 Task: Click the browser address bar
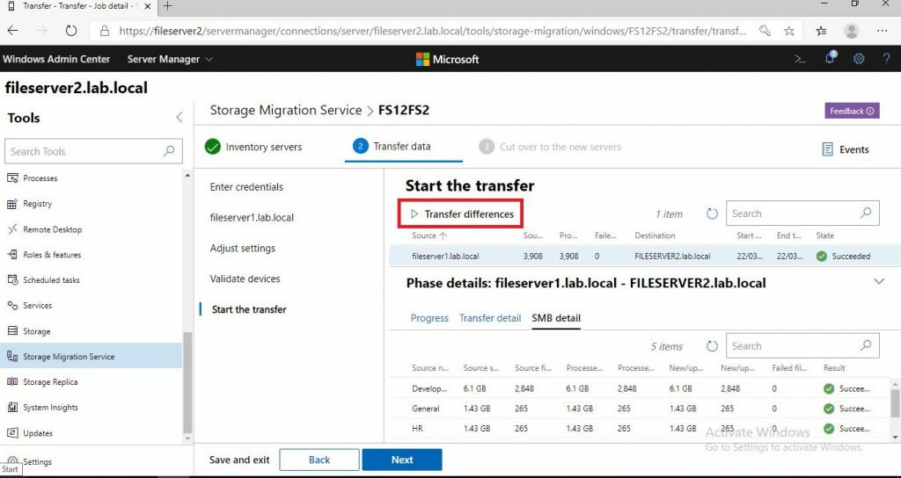[x=431, y=31]
